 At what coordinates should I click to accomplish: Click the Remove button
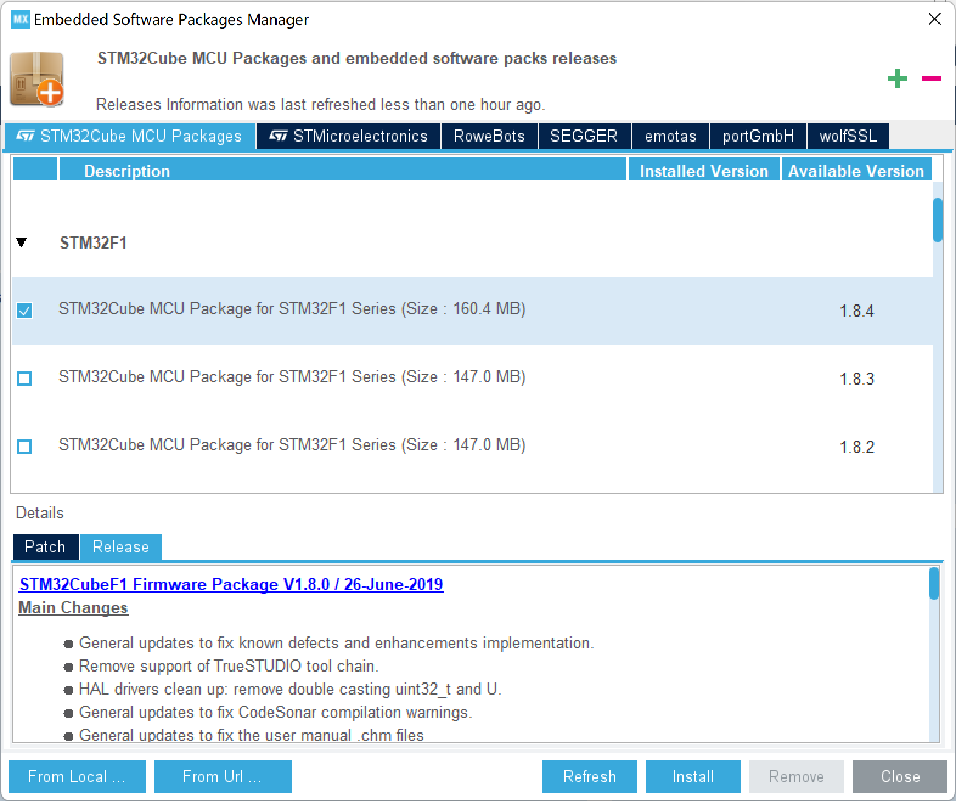pyautogui.click(x=797, y=777)
